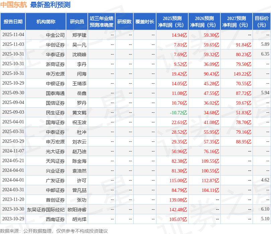Click the 115.00亿 forecast value
Viewport: 271px width, 234px height.
click(178, 181)
